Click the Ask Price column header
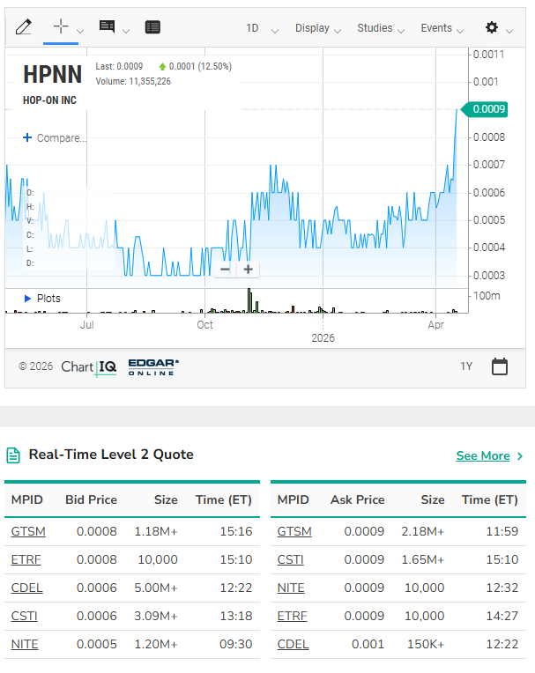 pyautogui.click(x=357, y=499)
